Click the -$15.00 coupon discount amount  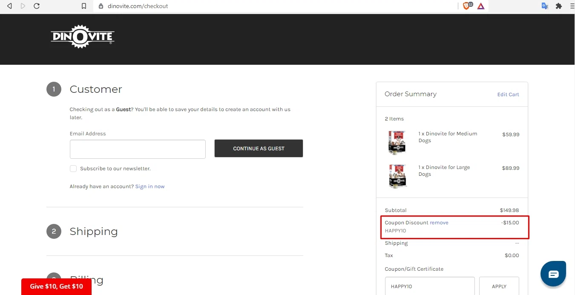point(510,223)
